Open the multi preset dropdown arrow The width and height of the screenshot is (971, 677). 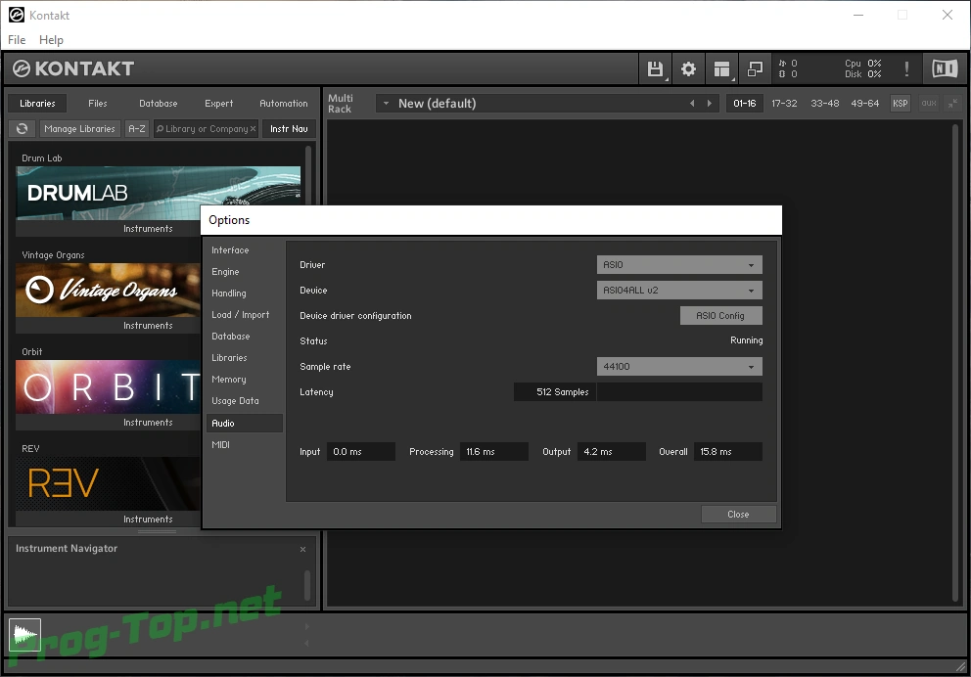386,104
